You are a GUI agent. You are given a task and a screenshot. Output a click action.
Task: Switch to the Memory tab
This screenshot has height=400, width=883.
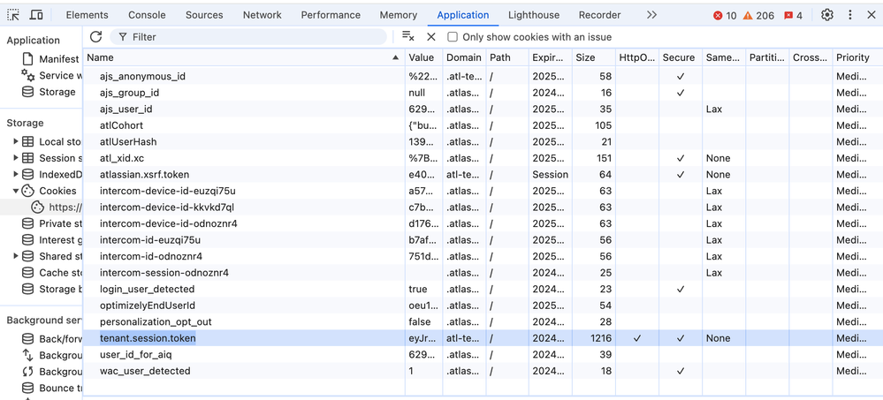399,15
